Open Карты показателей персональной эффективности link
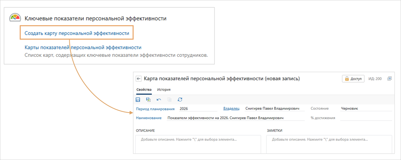This screenshot has height=160, width=401. pyautogui.click(x=83, y=47)
